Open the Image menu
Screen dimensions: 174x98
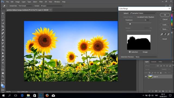(17, 2)
